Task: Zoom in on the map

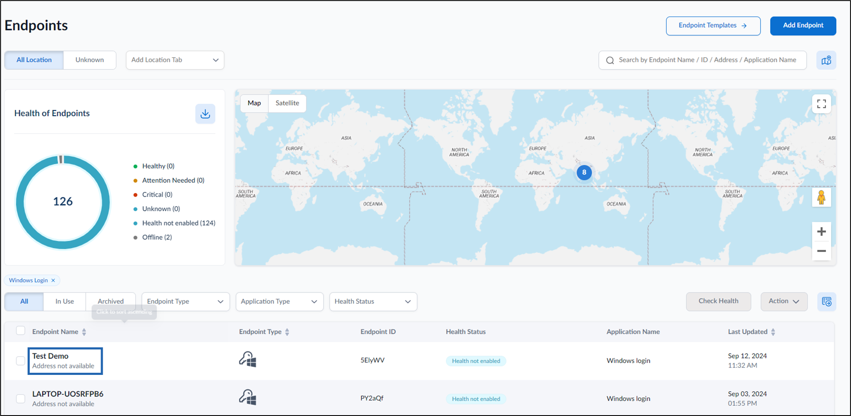Action: coord(821,232)
